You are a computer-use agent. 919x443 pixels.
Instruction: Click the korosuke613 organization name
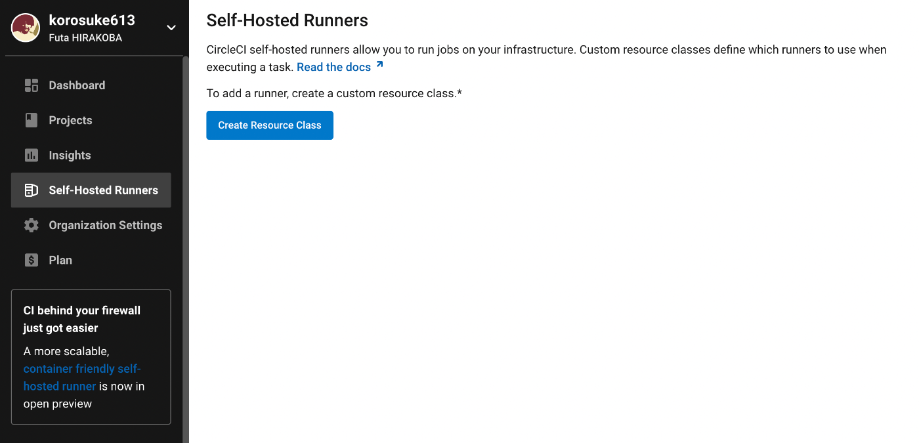point(92,20)
